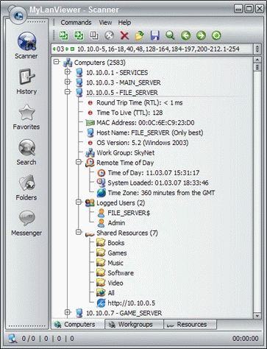Viewport: 267px width, 349px height.
Task: Switch to the Workgroups tab
Action: pos(134,324)
